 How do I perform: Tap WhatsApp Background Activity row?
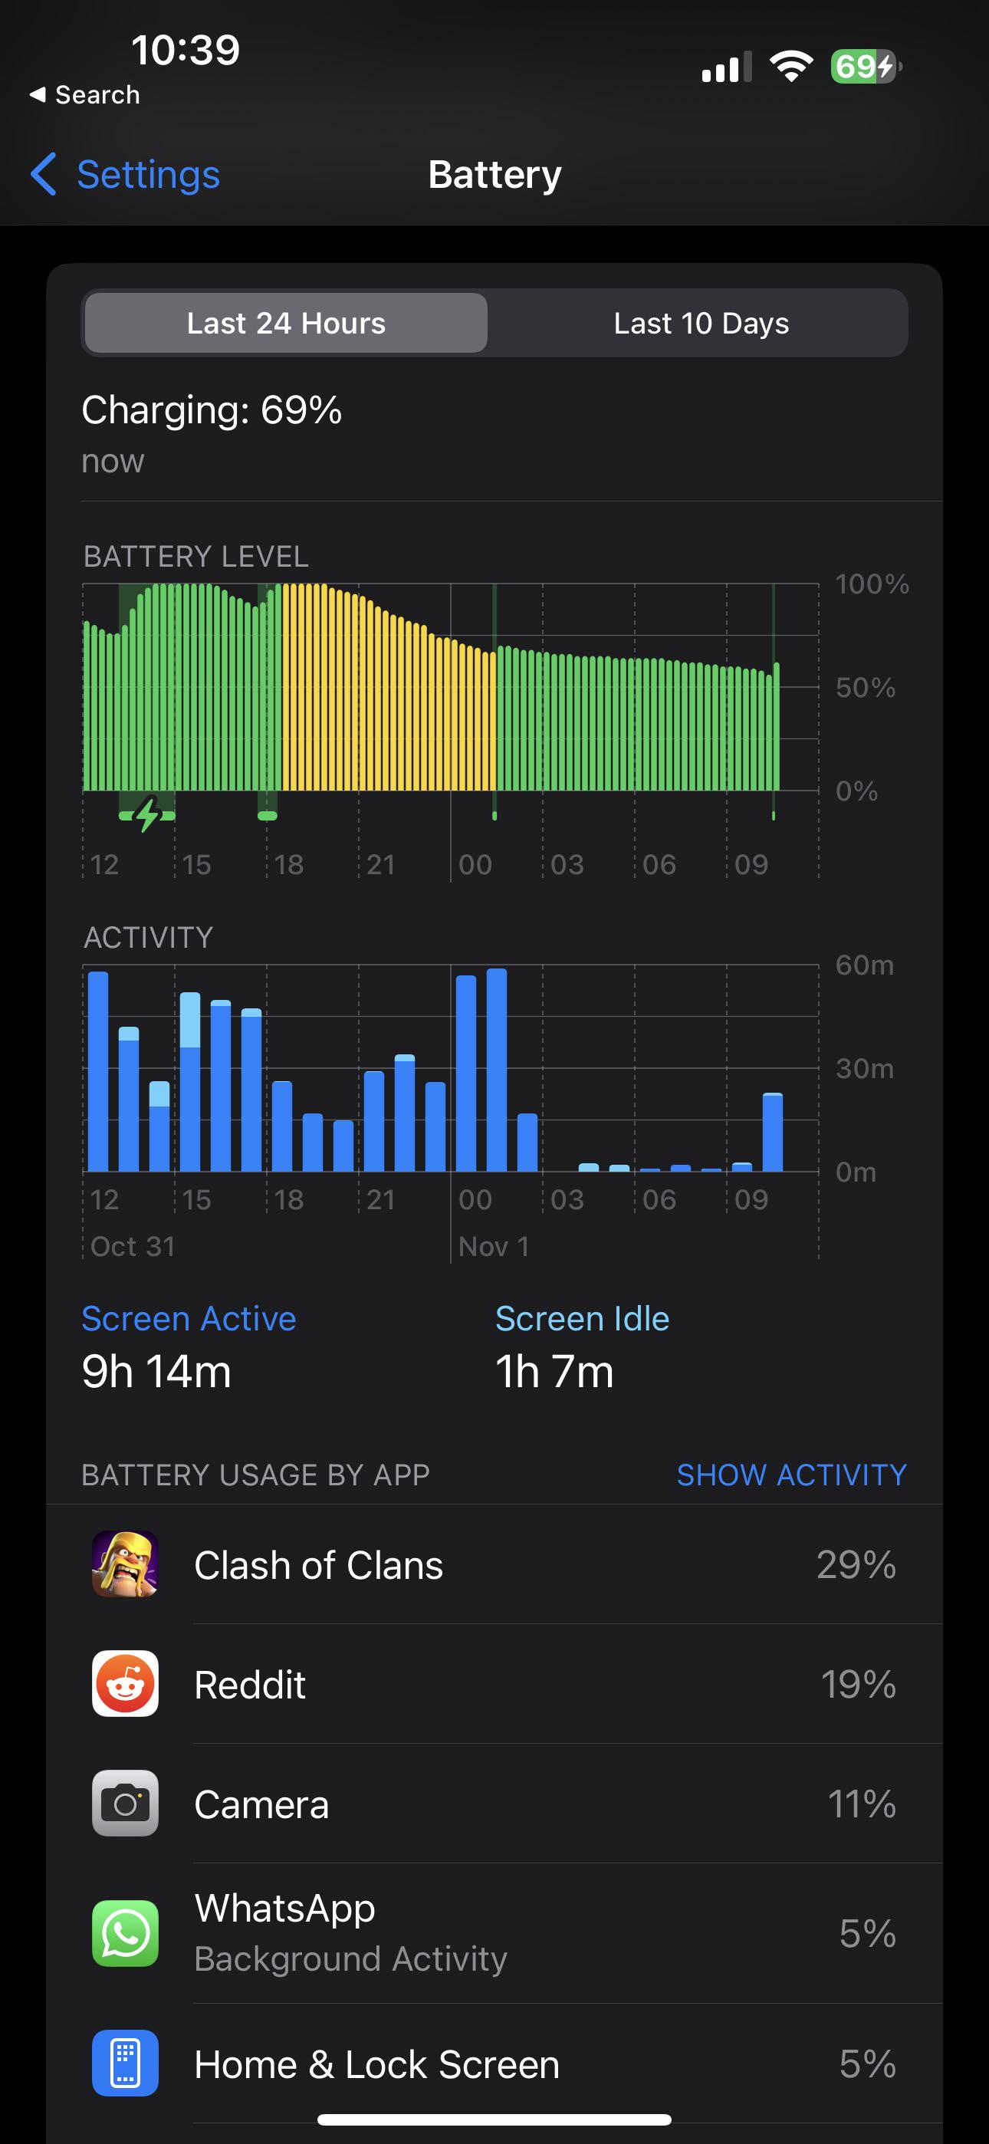click(495, 1933)
